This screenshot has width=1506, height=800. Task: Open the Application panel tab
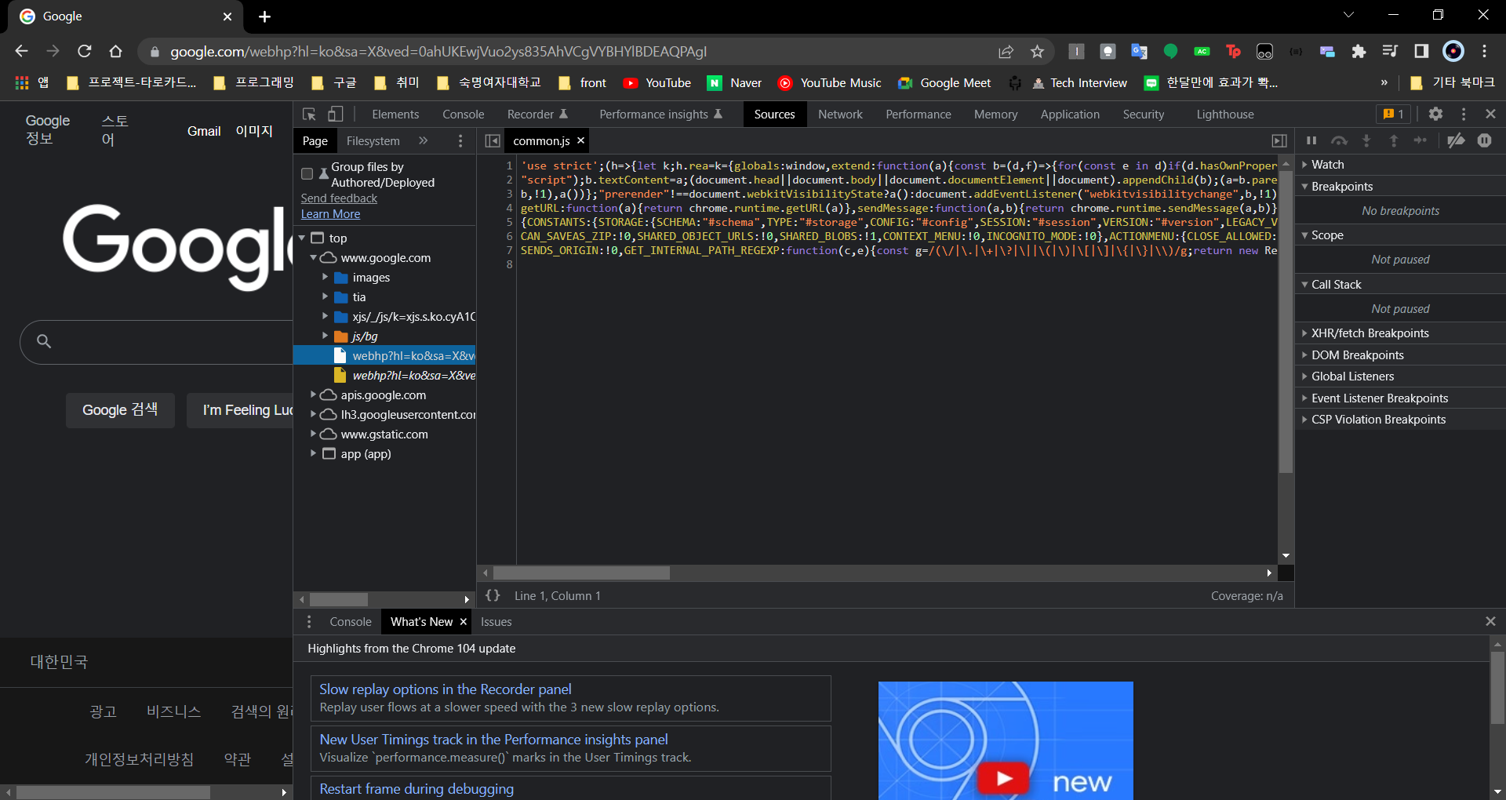(x=1070, y=115)
